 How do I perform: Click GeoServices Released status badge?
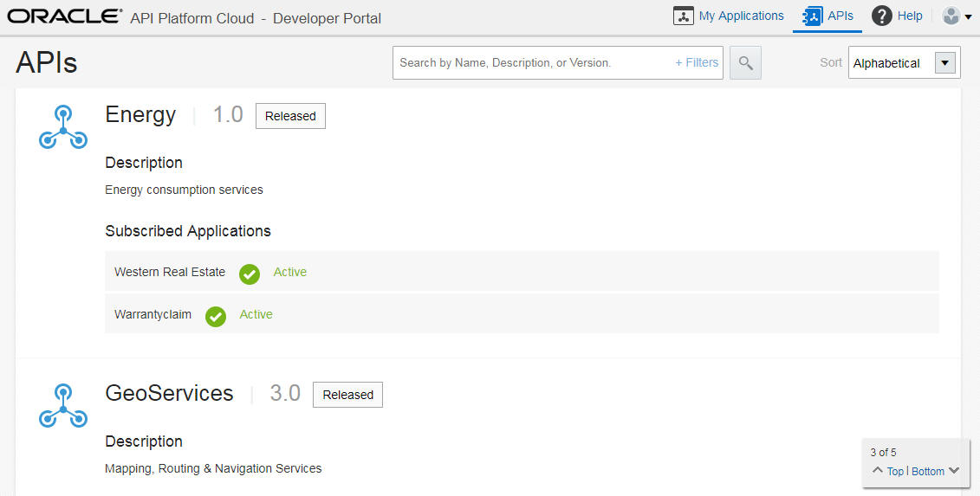click(347, 395)
